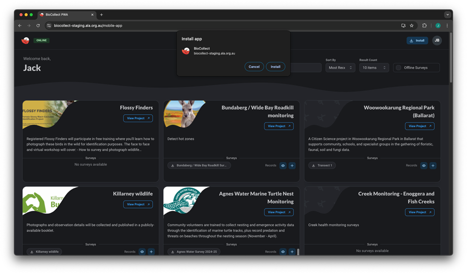View records for Transect 1 survey
This screenshot has height=274, width=467.
click(x=424, y=165)
